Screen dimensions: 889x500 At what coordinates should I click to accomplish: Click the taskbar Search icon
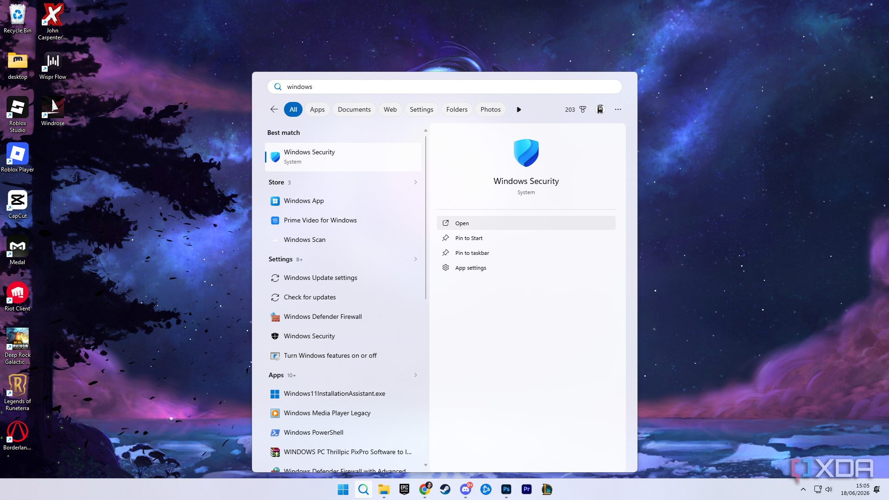pos(364,489)
